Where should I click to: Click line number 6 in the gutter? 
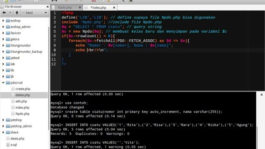click(55, 36)
